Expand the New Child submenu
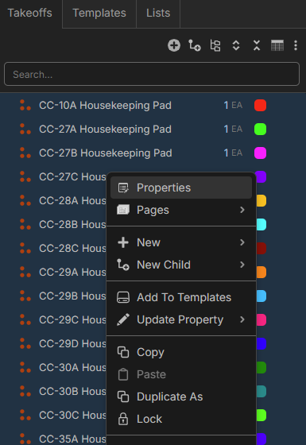 (x=181, y=265)
